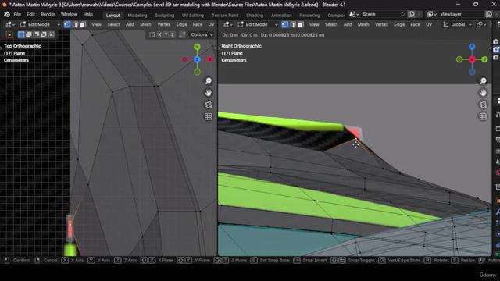Click the Scene name field

380,14
